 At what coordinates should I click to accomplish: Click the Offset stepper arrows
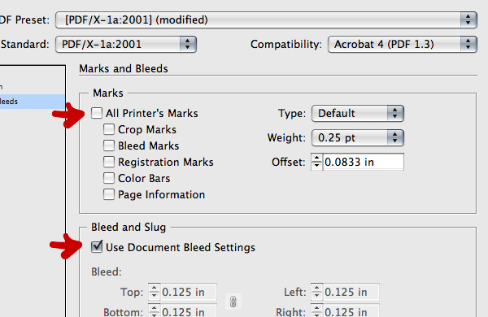tap(317, 162)
